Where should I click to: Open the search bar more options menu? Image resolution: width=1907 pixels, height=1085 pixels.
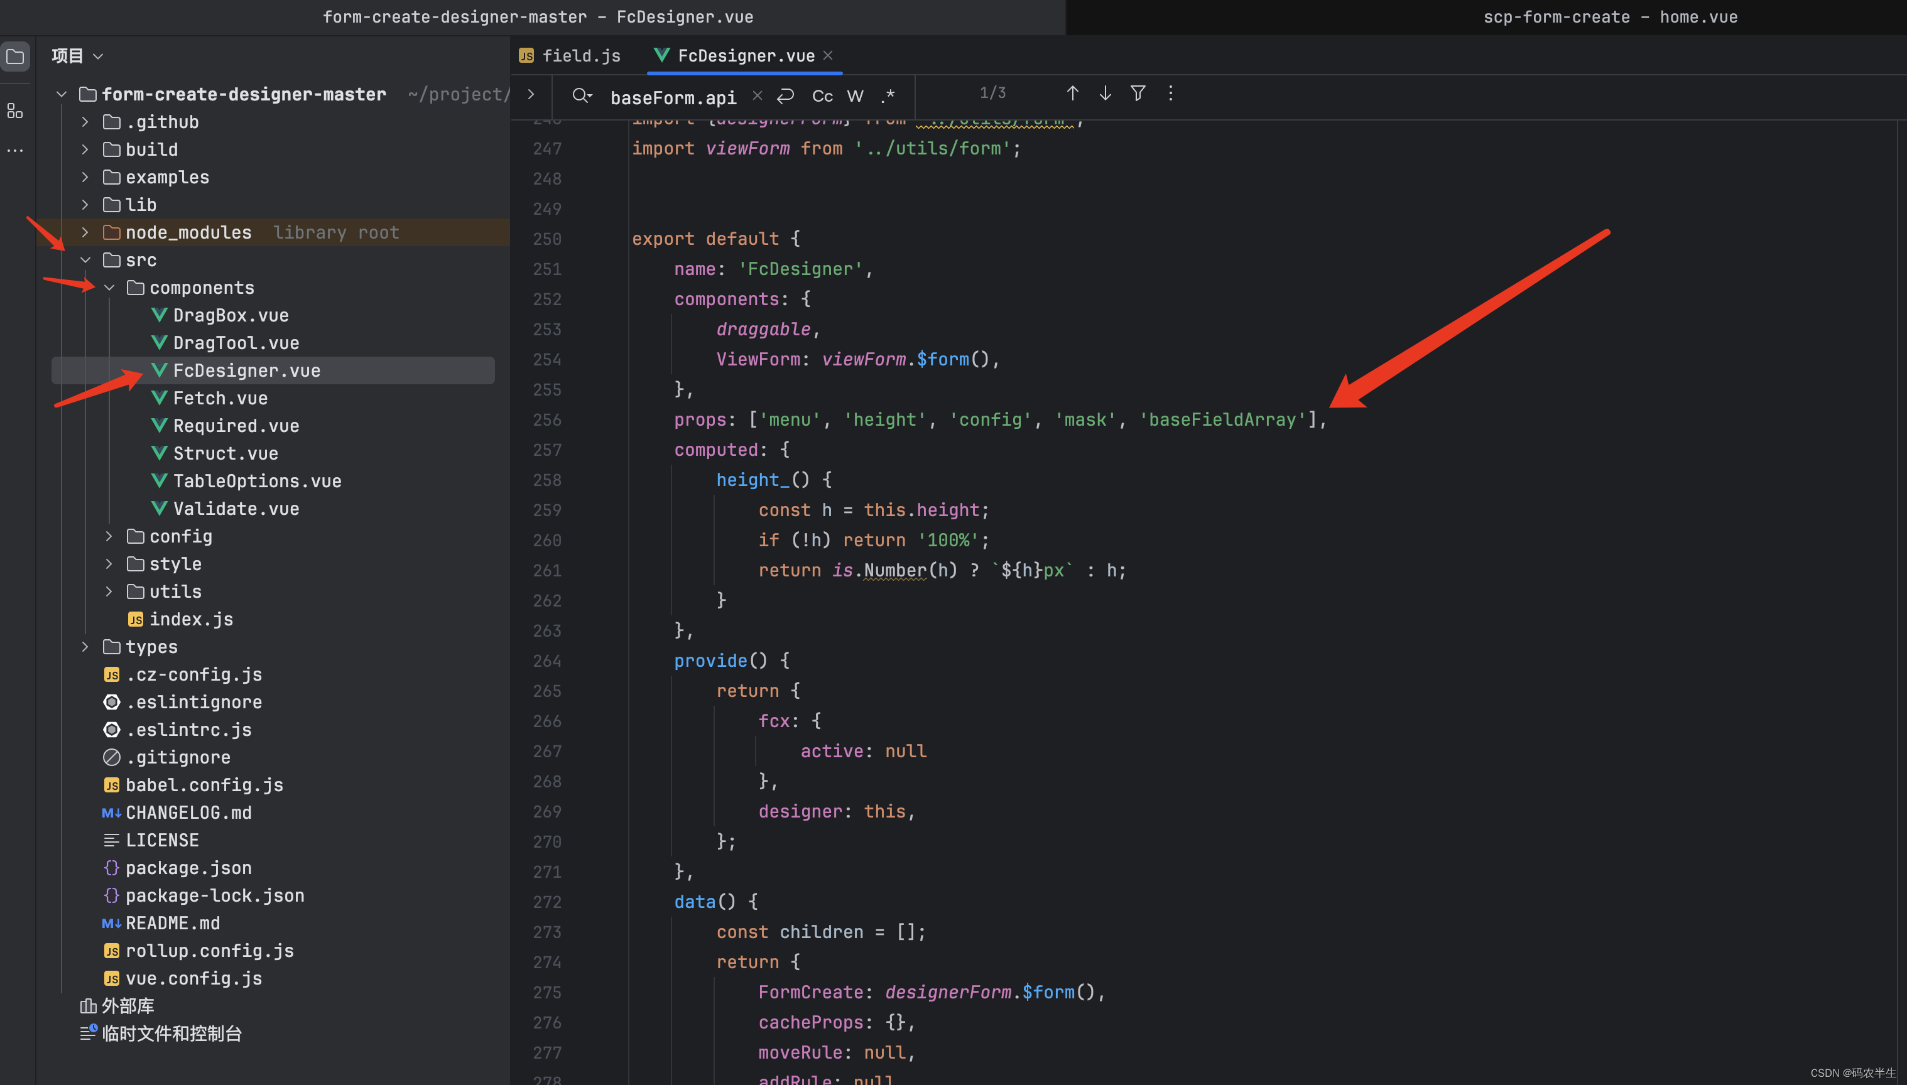[x=1170, y=93]
